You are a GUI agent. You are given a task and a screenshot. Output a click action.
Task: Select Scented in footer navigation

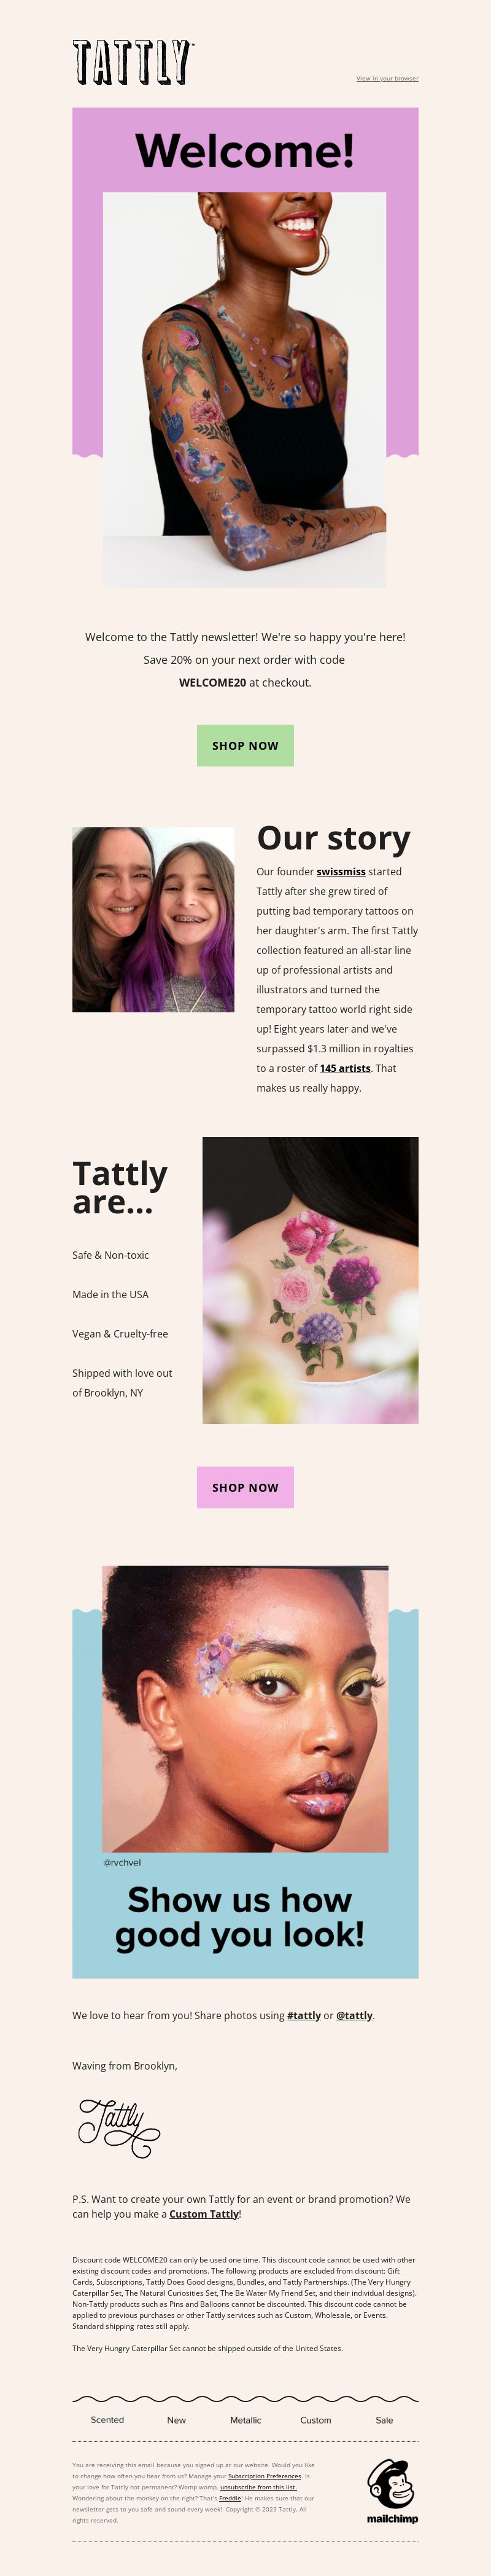coord(108,2419)
